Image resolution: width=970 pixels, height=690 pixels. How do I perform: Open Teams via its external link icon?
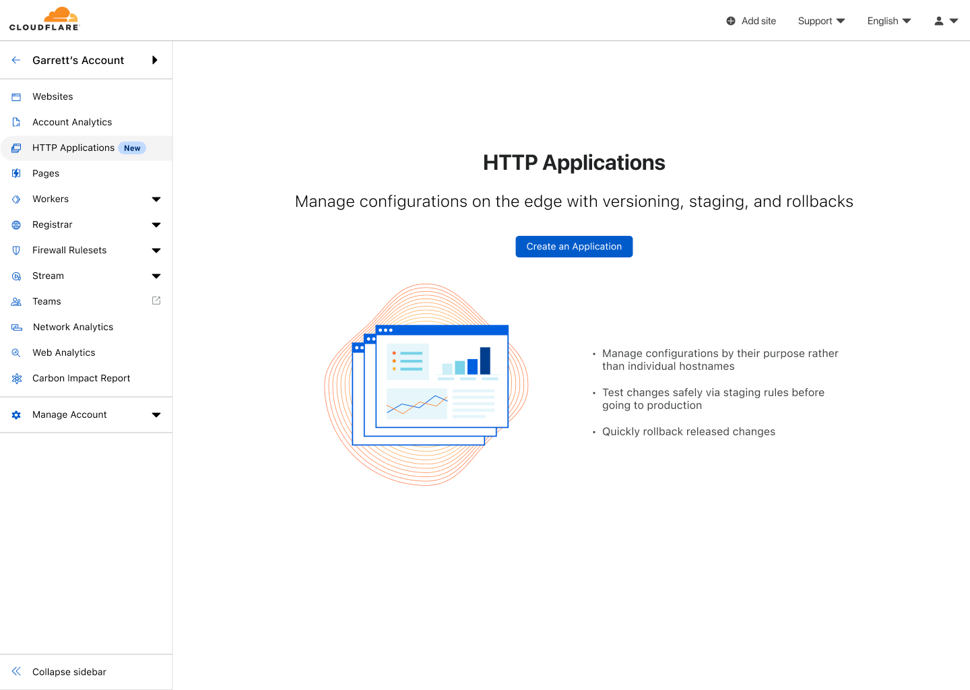(x=156, y=301)
